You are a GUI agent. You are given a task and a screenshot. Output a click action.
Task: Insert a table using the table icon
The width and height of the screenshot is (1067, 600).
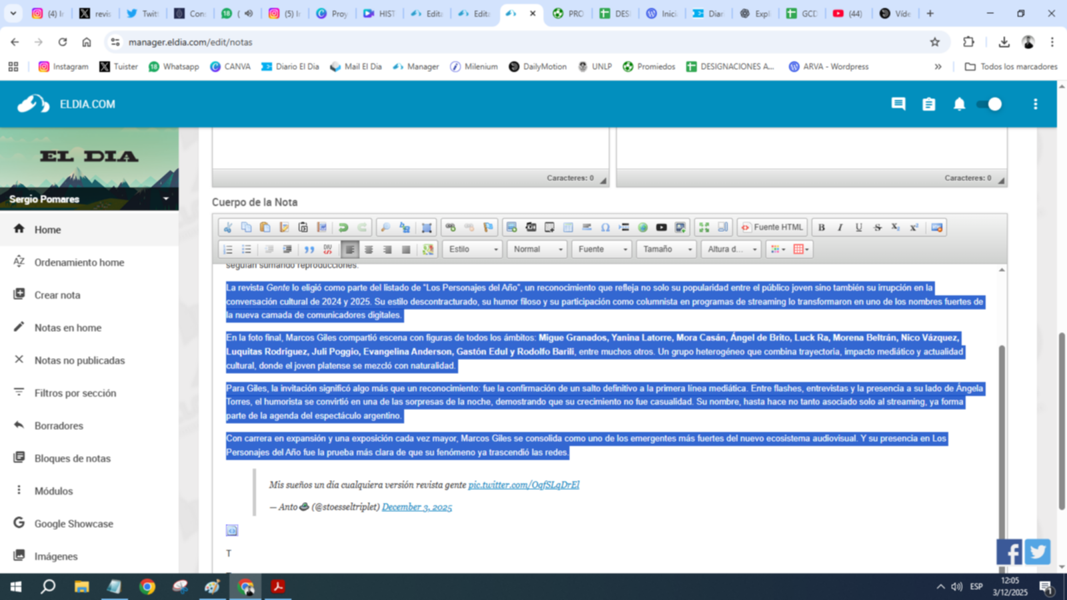(x=568, y=227)
